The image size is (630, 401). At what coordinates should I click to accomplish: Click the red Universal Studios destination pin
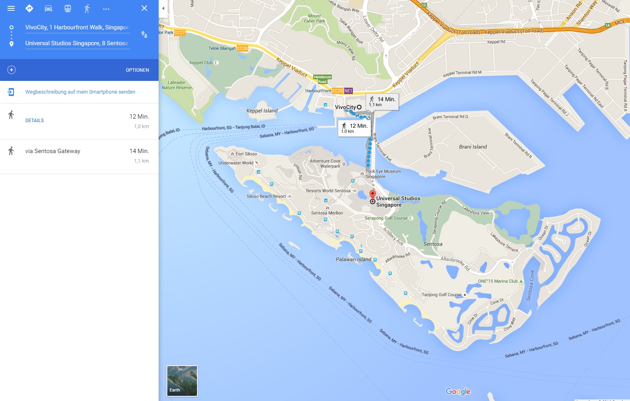(373, 195)
